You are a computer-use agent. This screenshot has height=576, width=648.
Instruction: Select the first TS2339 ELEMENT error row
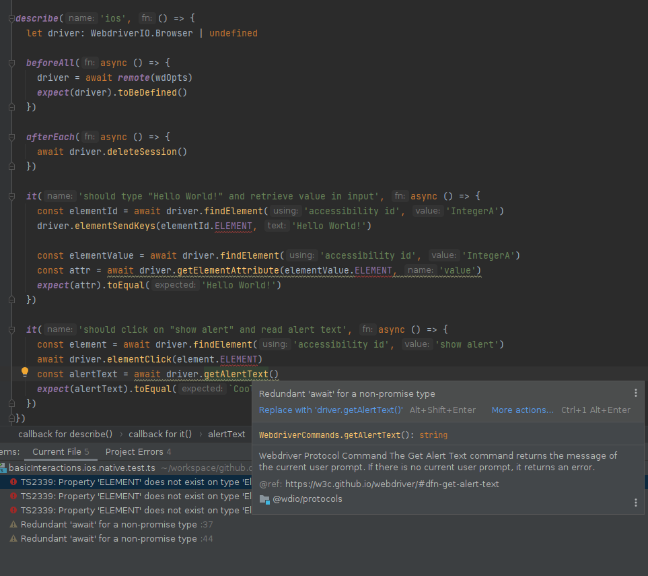(x=126, y=482)
